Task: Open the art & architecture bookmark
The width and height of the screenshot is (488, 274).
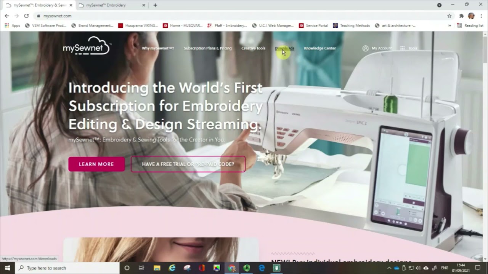Action: [395, 25]
